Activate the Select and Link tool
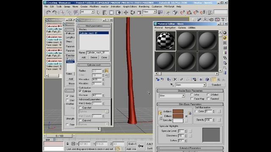271x152 pixels. click(x=63, y=12)
